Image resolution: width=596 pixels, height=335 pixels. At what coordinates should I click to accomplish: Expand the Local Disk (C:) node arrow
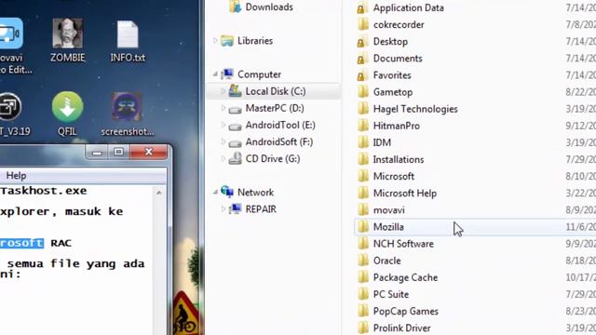[x=223, y=91]
